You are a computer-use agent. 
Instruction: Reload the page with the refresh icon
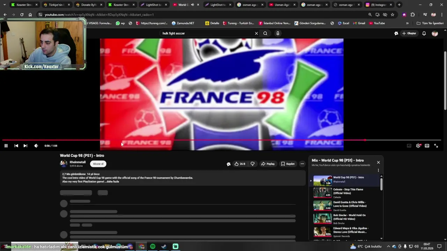[22, 15]
